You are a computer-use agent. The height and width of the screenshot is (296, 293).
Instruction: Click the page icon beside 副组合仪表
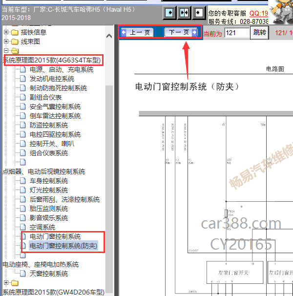pos(23,97)
